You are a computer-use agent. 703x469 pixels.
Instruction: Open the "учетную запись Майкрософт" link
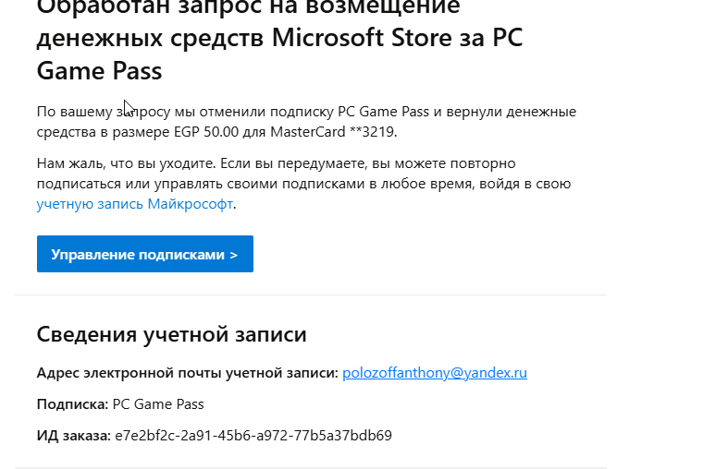(x=135, y=204)
